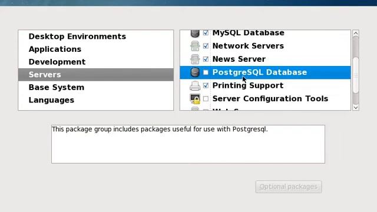Click the Postgresql package group description text
Screen dimensions: 377x212
pos(160,130)
